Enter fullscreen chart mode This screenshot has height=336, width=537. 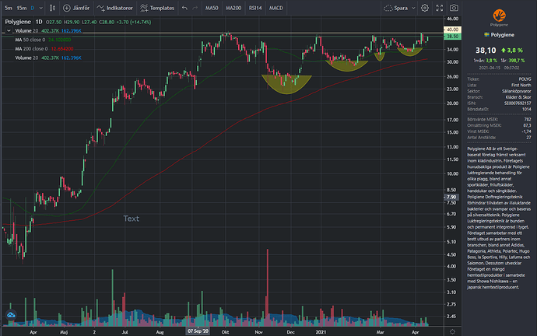point(440,8)
